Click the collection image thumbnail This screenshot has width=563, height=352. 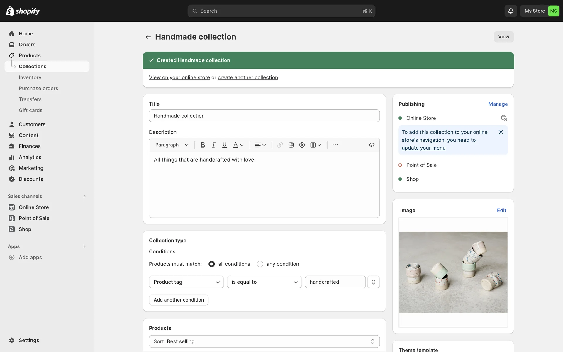tap(453, 272)
